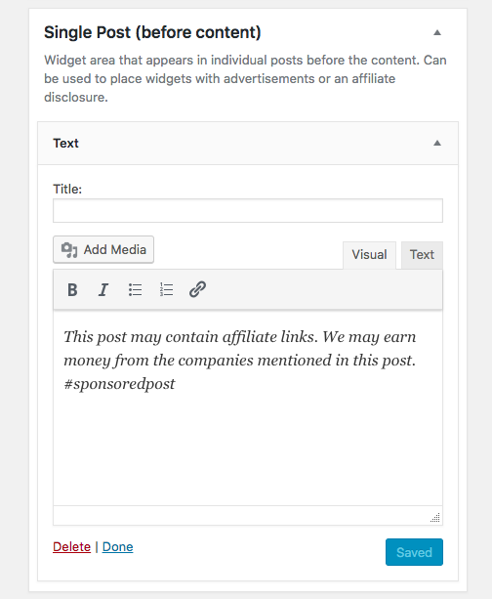Click the Text widget header title

[65, 144]
